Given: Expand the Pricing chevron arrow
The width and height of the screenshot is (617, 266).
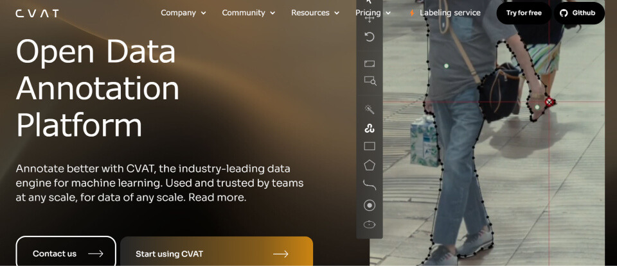Looking at the screenshot, I should coord(388,13).
